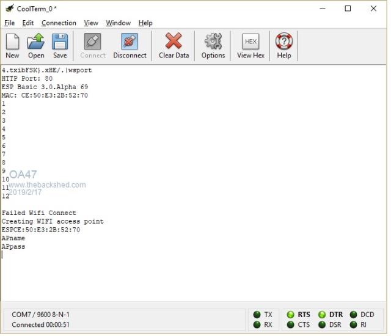Open the View menu
The width and height of the screenshot is (391, 336).
coord(91,23)
